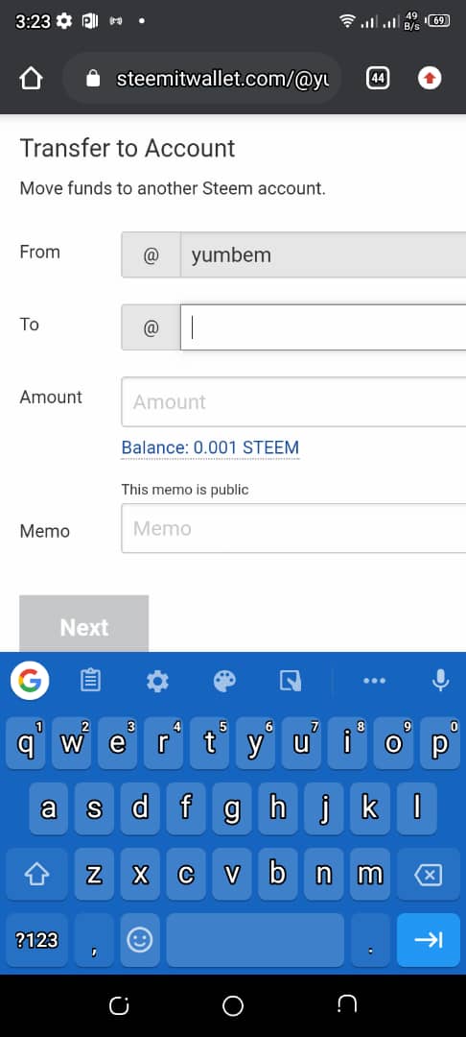Viewport: 466px width, 1037px height.
Task: Tap the Balance: 0.001 STEEM link
Action: [x=210, y=447]
